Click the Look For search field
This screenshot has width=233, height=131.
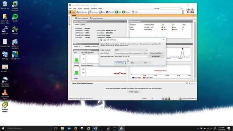[x=170, y=9]
